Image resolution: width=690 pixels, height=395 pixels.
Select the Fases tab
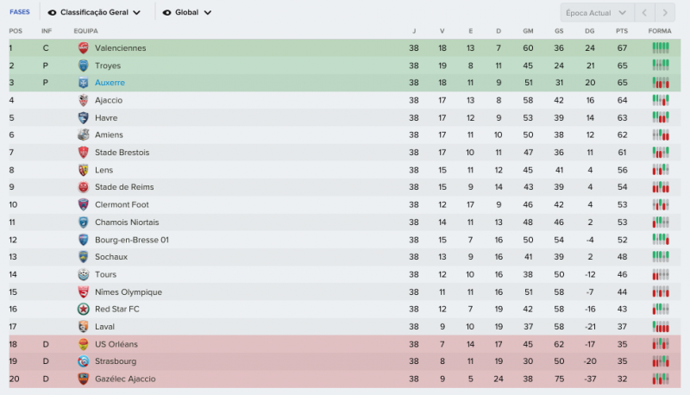pyautogui.click(x=19, y=13)
